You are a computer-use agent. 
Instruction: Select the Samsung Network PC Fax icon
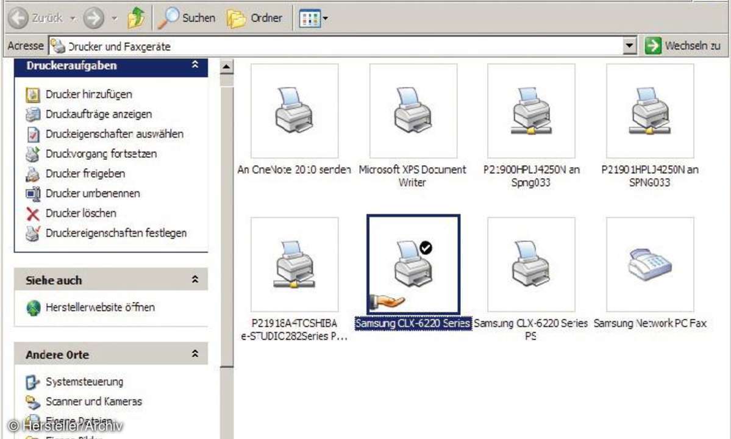tap(650, 264)
